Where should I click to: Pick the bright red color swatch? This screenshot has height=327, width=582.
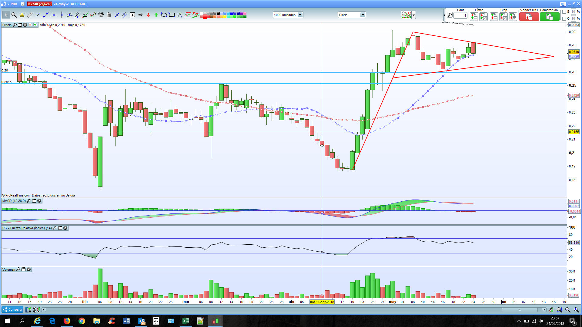(x=205, y=17)
